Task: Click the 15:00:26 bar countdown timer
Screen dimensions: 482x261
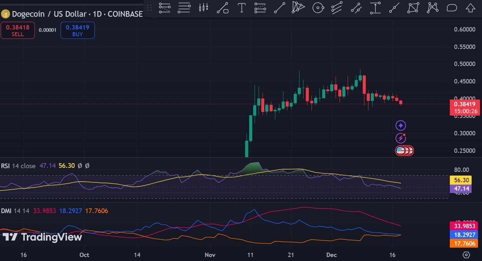Action: (x=466, y=111)
